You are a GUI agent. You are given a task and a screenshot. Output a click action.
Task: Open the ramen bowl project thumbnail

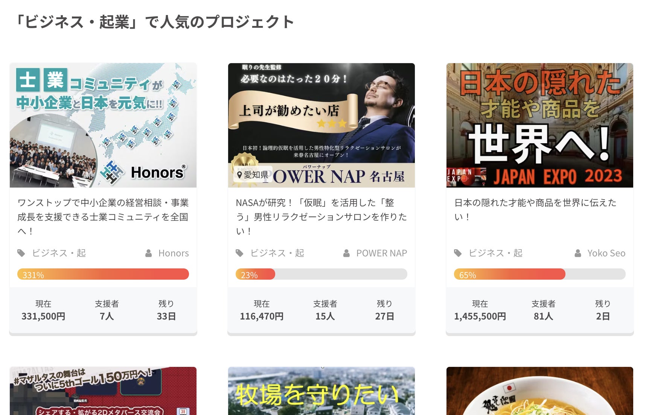540,391
